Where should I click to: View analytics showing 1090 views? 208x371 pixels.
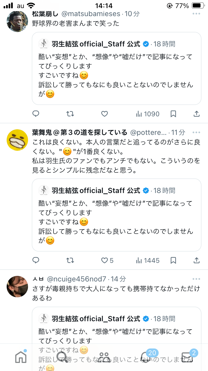tap(148, 114)
